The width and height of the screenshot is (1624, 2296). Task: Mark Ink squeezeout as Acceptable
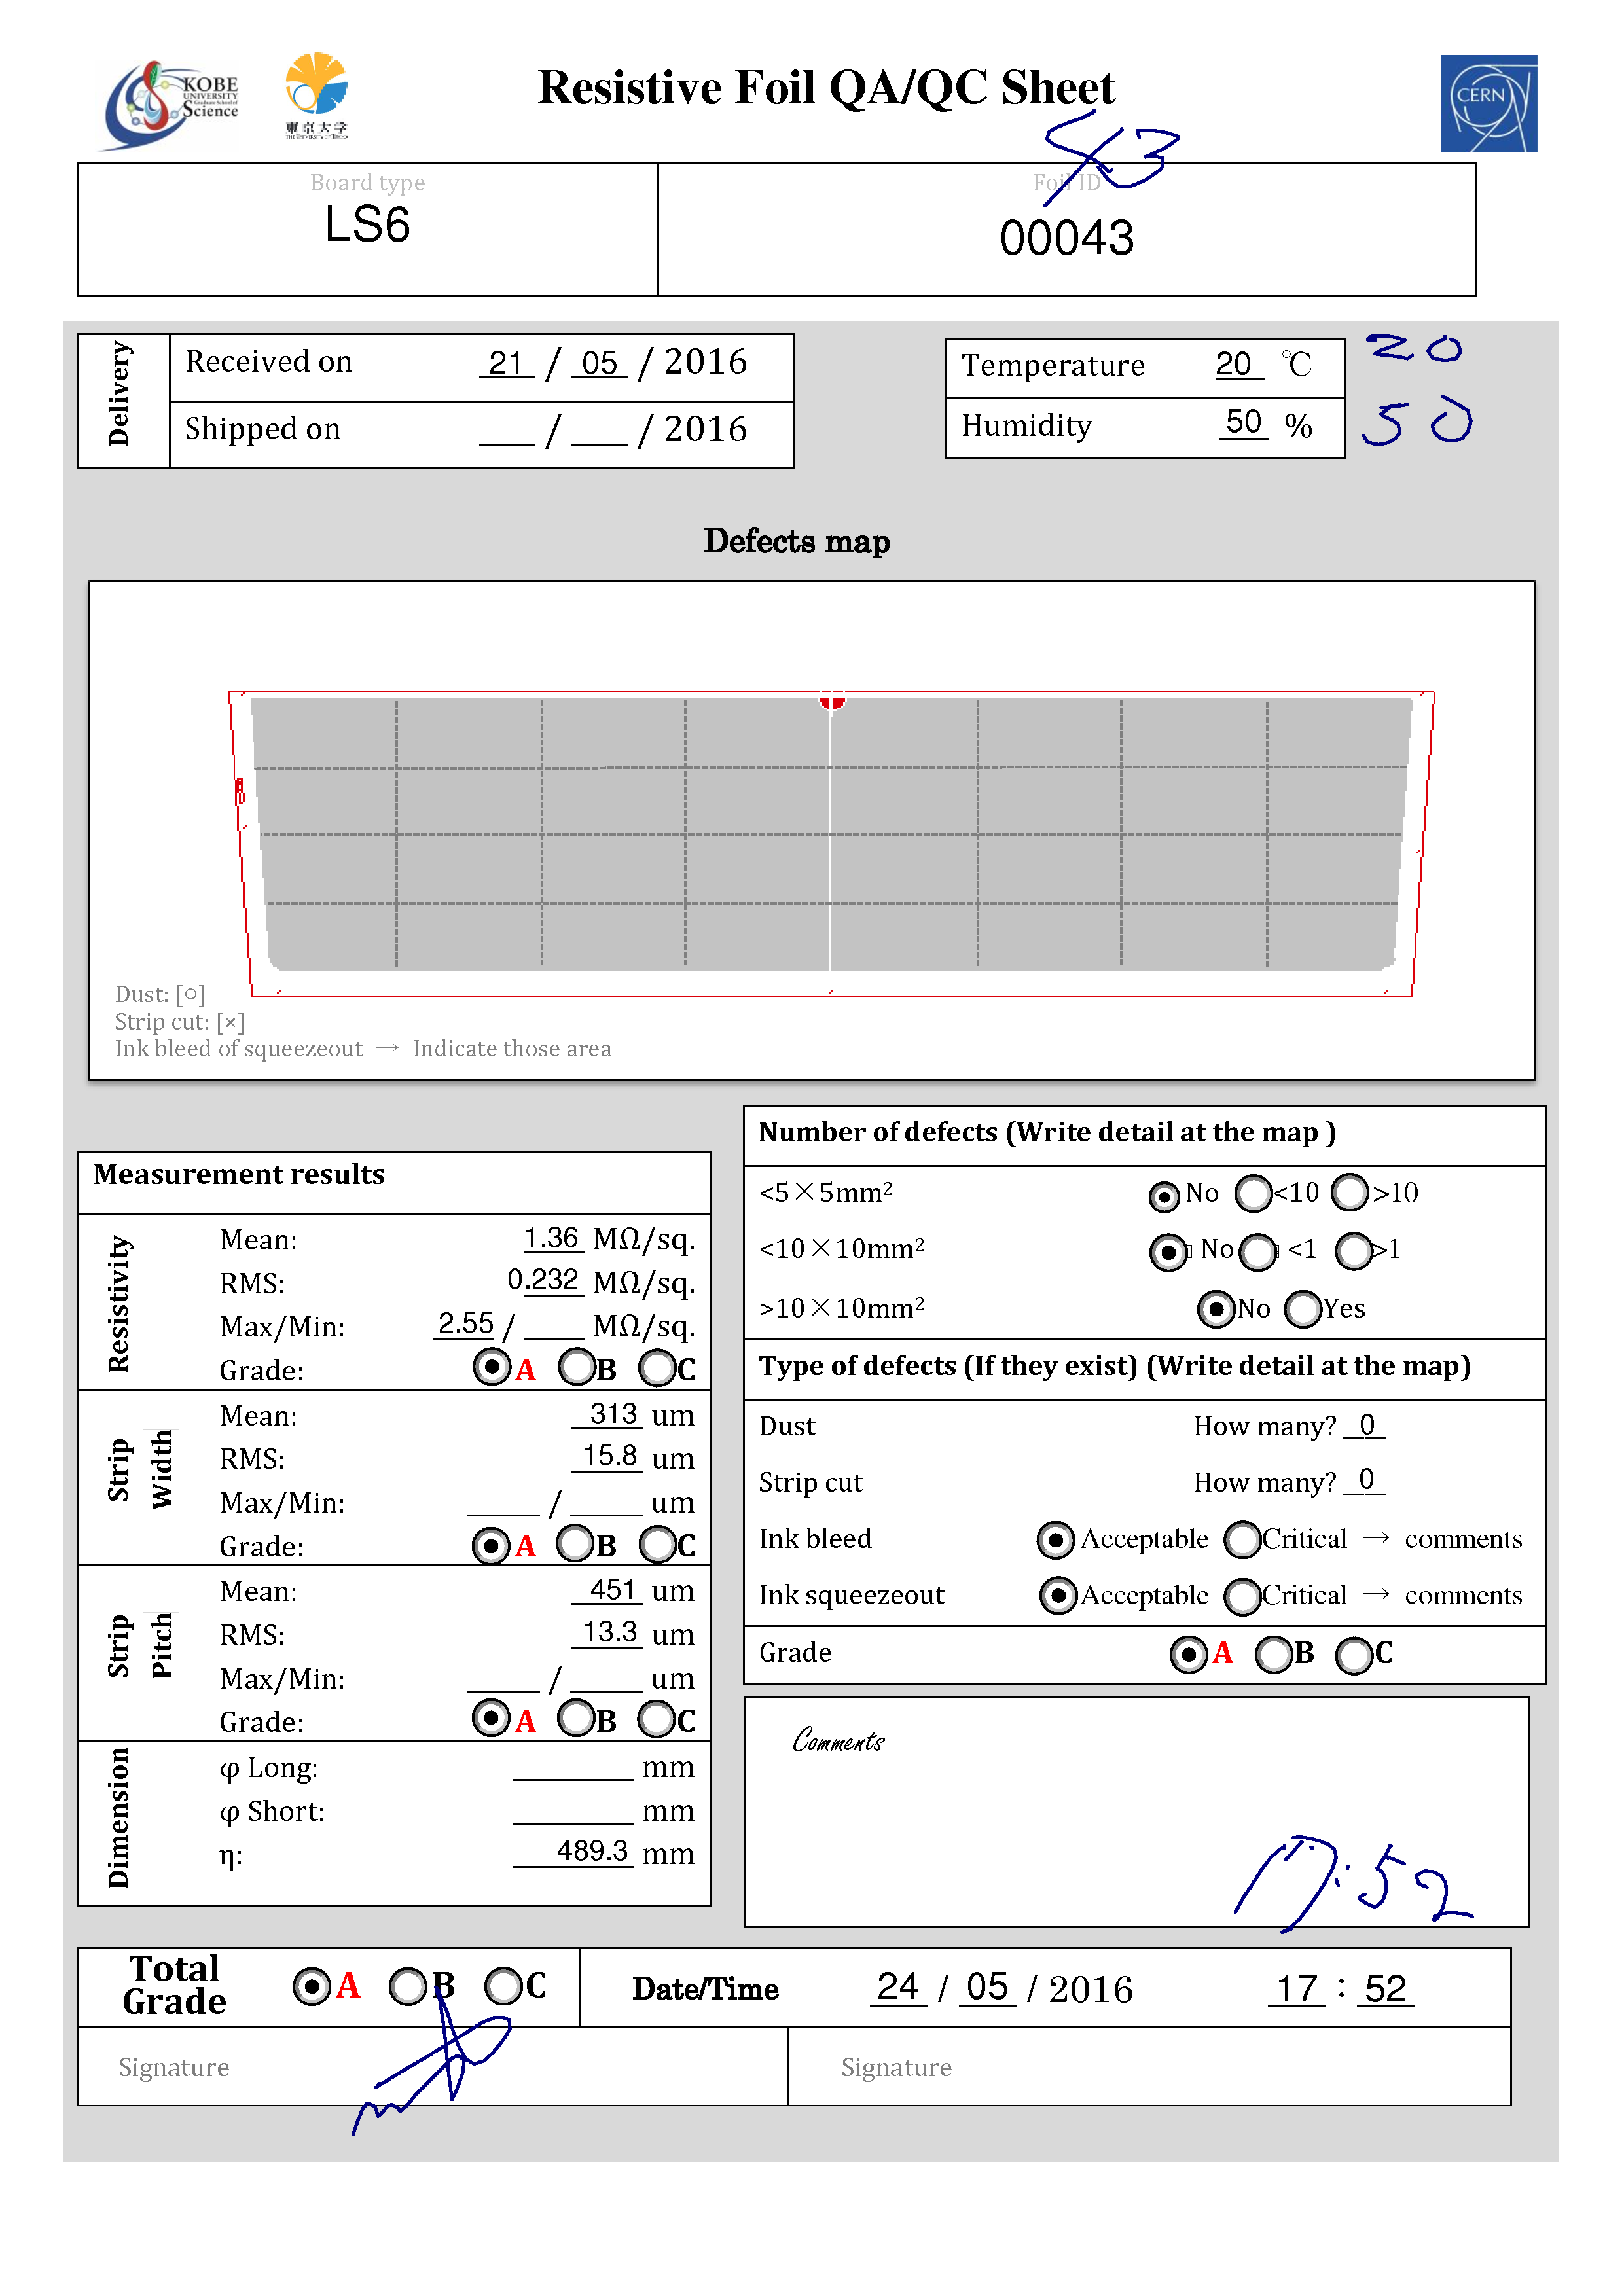1058,1596
